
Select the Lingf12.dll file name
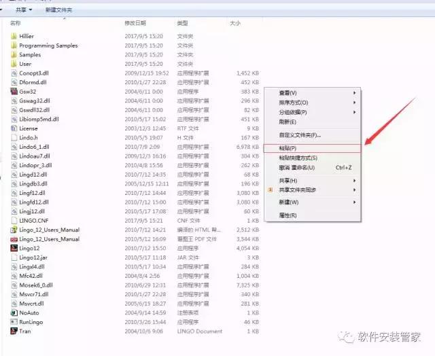(32, 193)
